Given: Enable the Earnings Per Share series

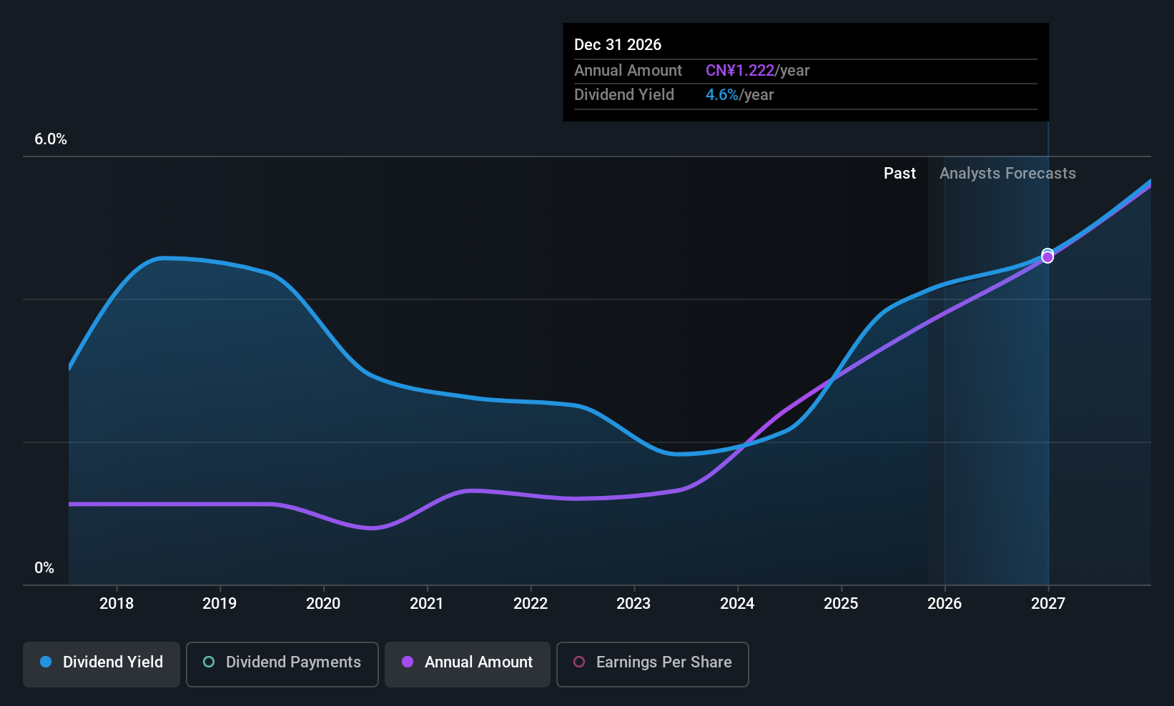Looking at the screenshot, I should 651,662.
